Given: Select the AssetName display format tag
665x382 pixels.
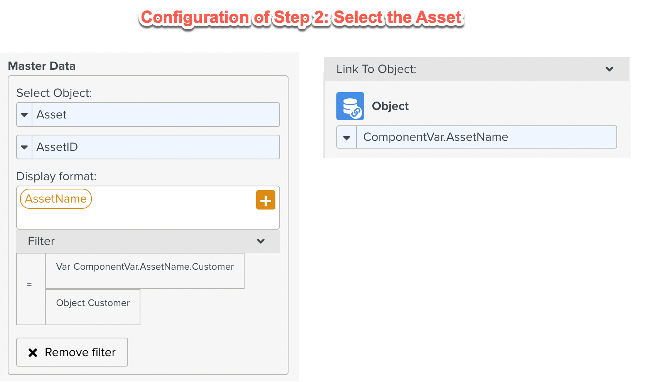Looking at the screenshot, I should [x=56, y=199].
